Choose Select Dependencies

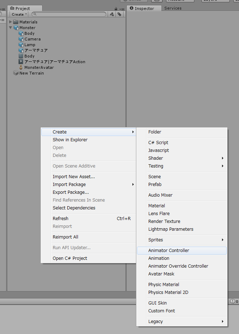click(89, 208)
